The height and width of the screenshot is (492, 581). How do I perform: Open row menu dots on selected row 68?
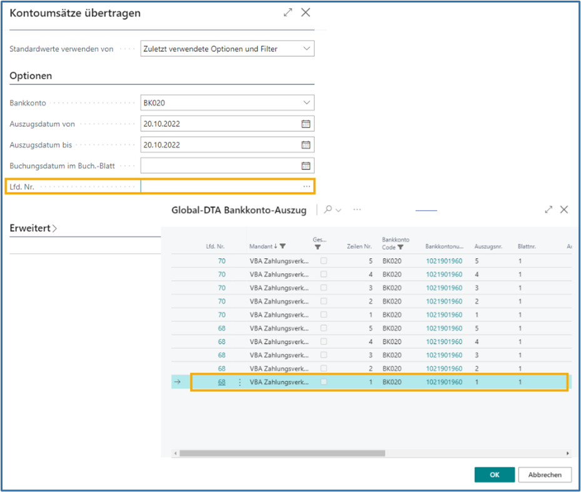[x=240, y=382]
